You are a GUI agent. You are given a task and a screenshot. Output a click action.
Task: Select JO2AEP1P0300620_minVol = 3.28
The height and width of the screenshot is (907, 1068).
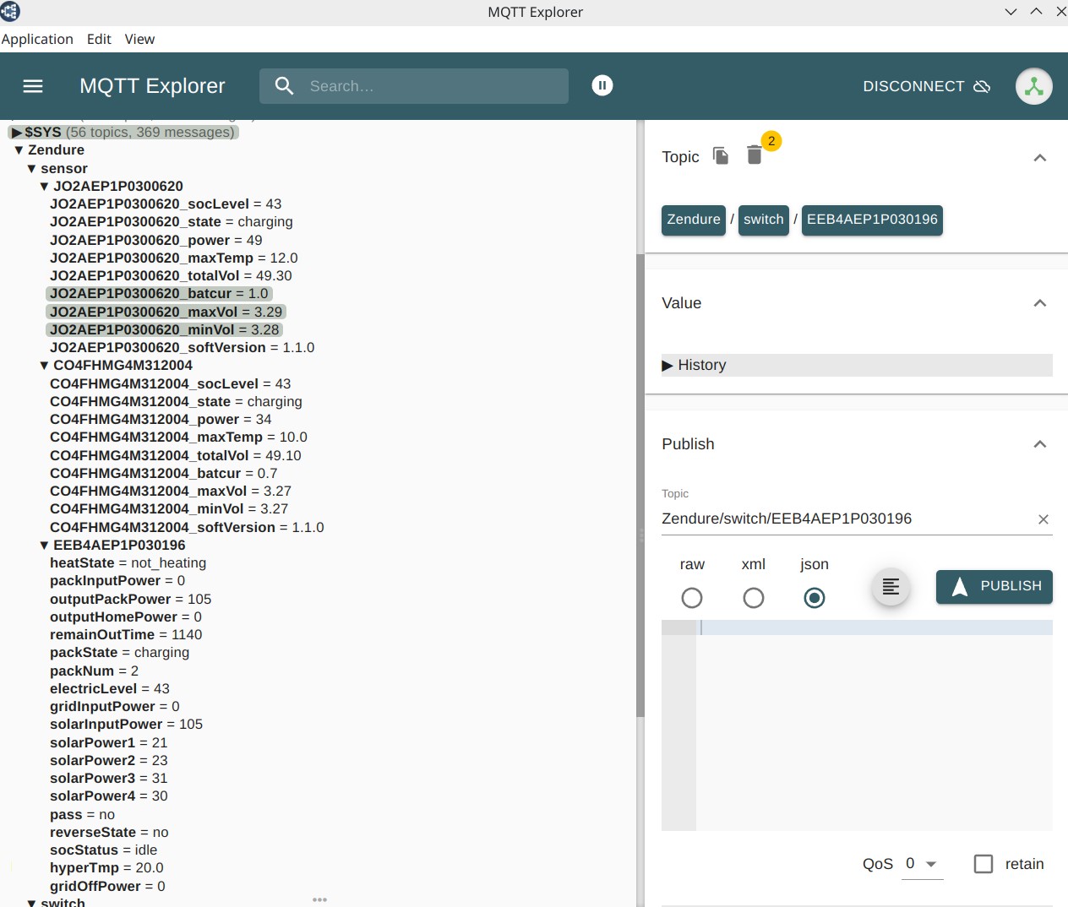(x=164, y=330)
